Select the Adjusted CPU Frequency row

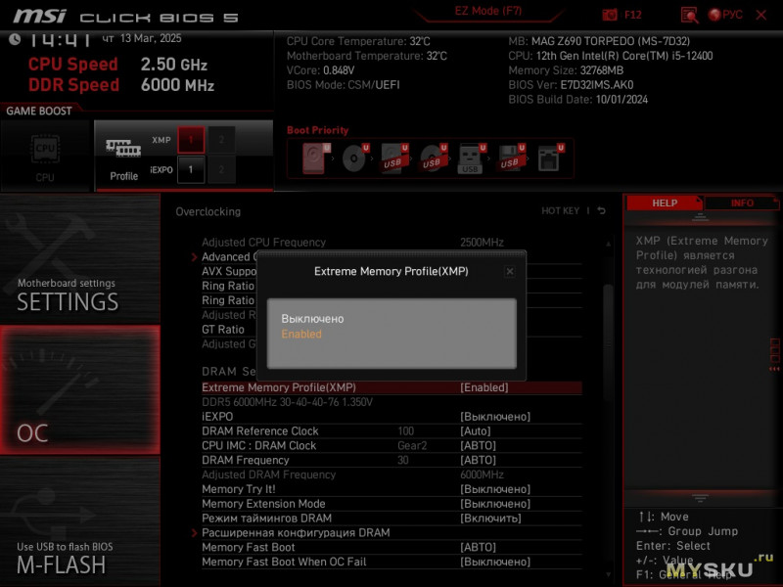[x=391, y=243]
